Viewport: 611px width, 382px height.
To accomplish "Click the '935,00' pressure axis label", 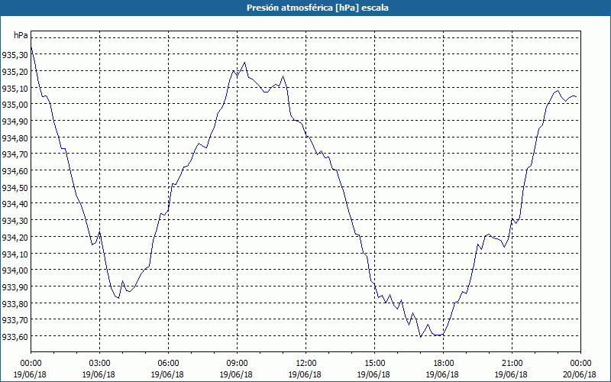I will pos(15,105).
